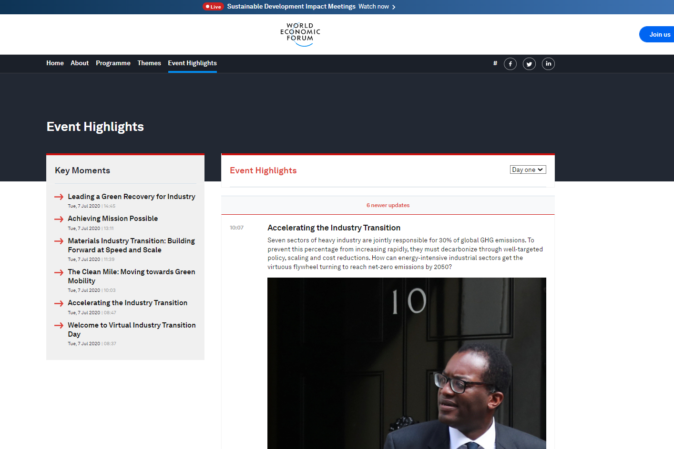This screenshot has width=674, height=449.
Task: Click the arrow beside Welcome to Virtual Industry Transition Day
Action: [x=59, y=325]
